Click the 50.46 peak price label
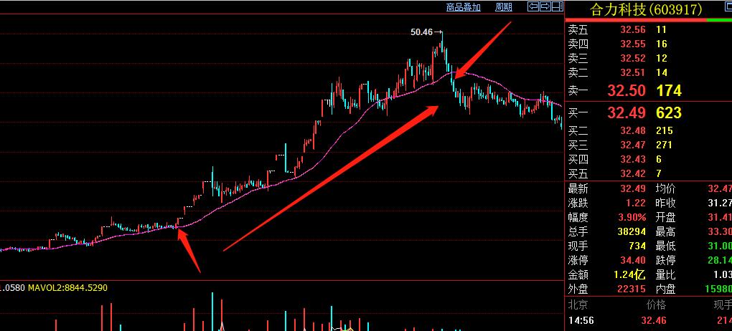Screen dimensions: 732x331 coord(421,32)
